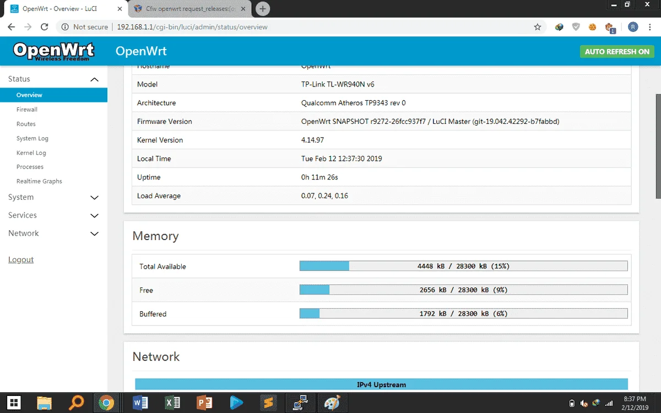Image resolution: width=661 pixels, height=413 pixels.
Task: Open the gray shield extension icon
Action: [x=576, y=27]
